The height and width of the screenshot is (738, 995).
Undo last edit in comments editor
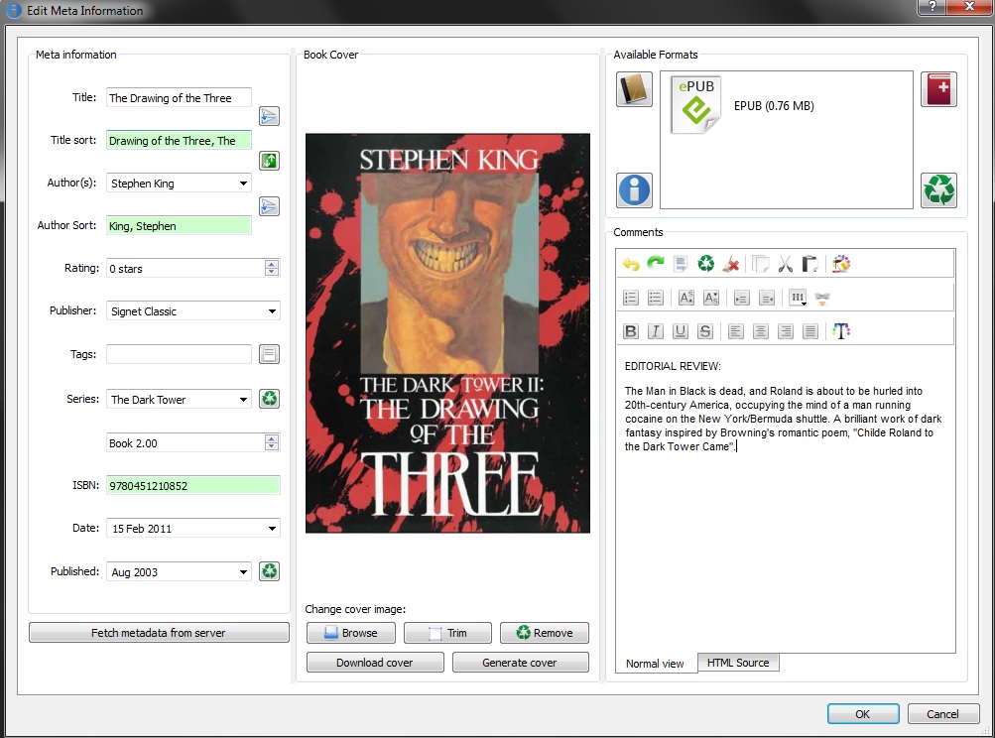point(631,264)
